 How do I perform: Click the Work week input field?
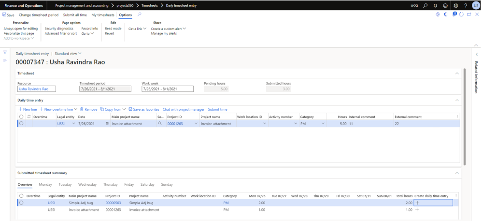pyautogui.click(x=167, y=89)
